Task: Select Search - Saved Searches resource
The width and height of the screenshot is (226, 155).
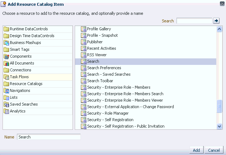Action: click(x=145, y=74)
